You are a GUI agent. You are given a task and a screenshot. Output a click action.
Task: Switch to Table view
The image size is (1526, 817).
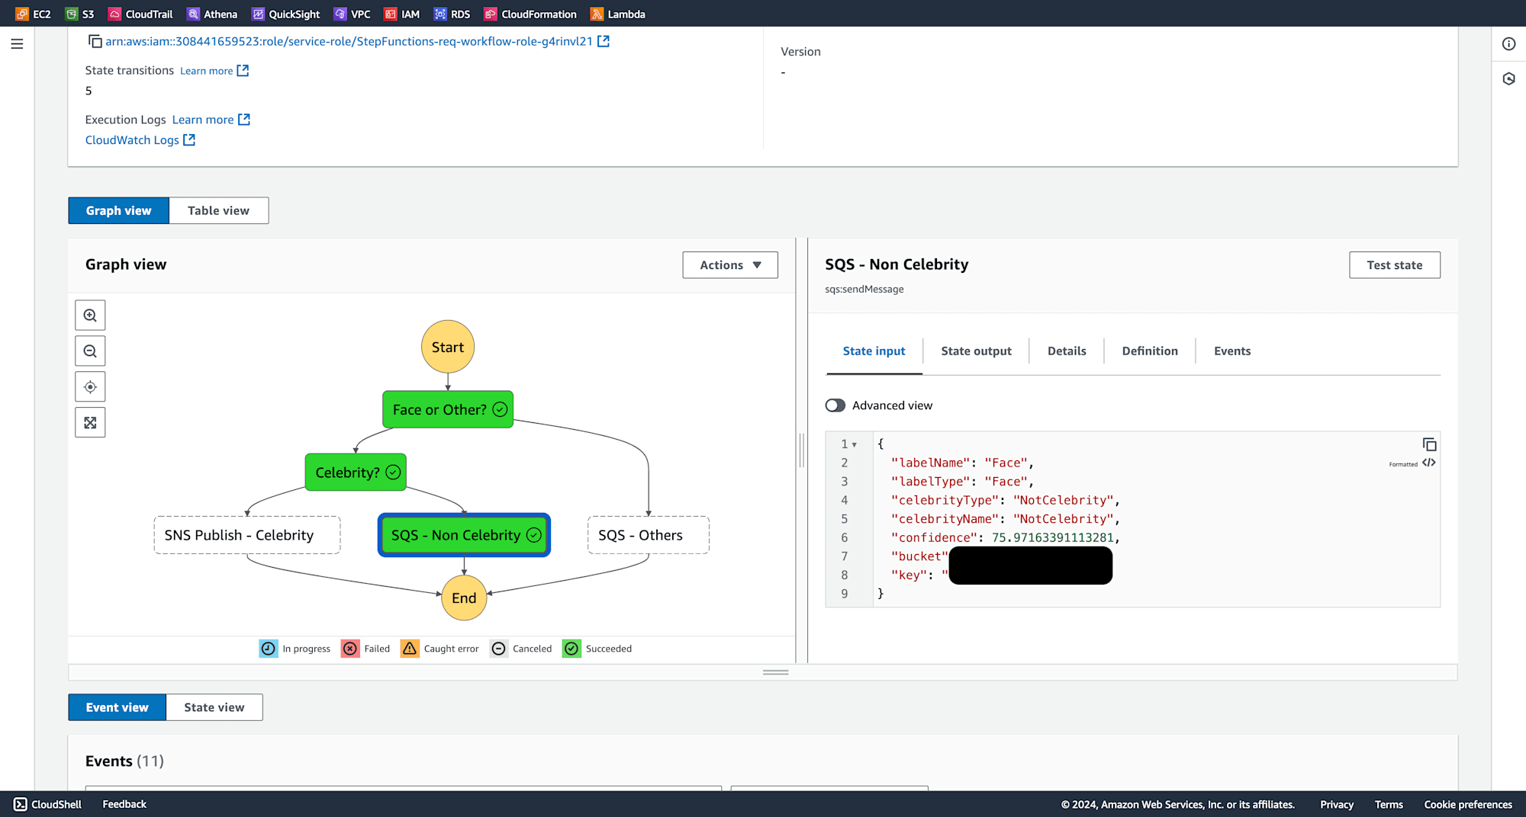[218, 210]
